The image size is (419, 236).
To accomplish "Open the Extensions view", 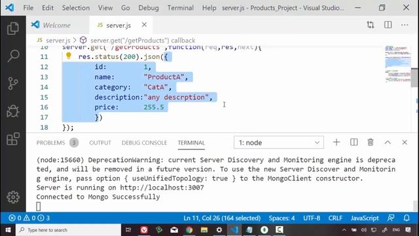I will (13, 139).
